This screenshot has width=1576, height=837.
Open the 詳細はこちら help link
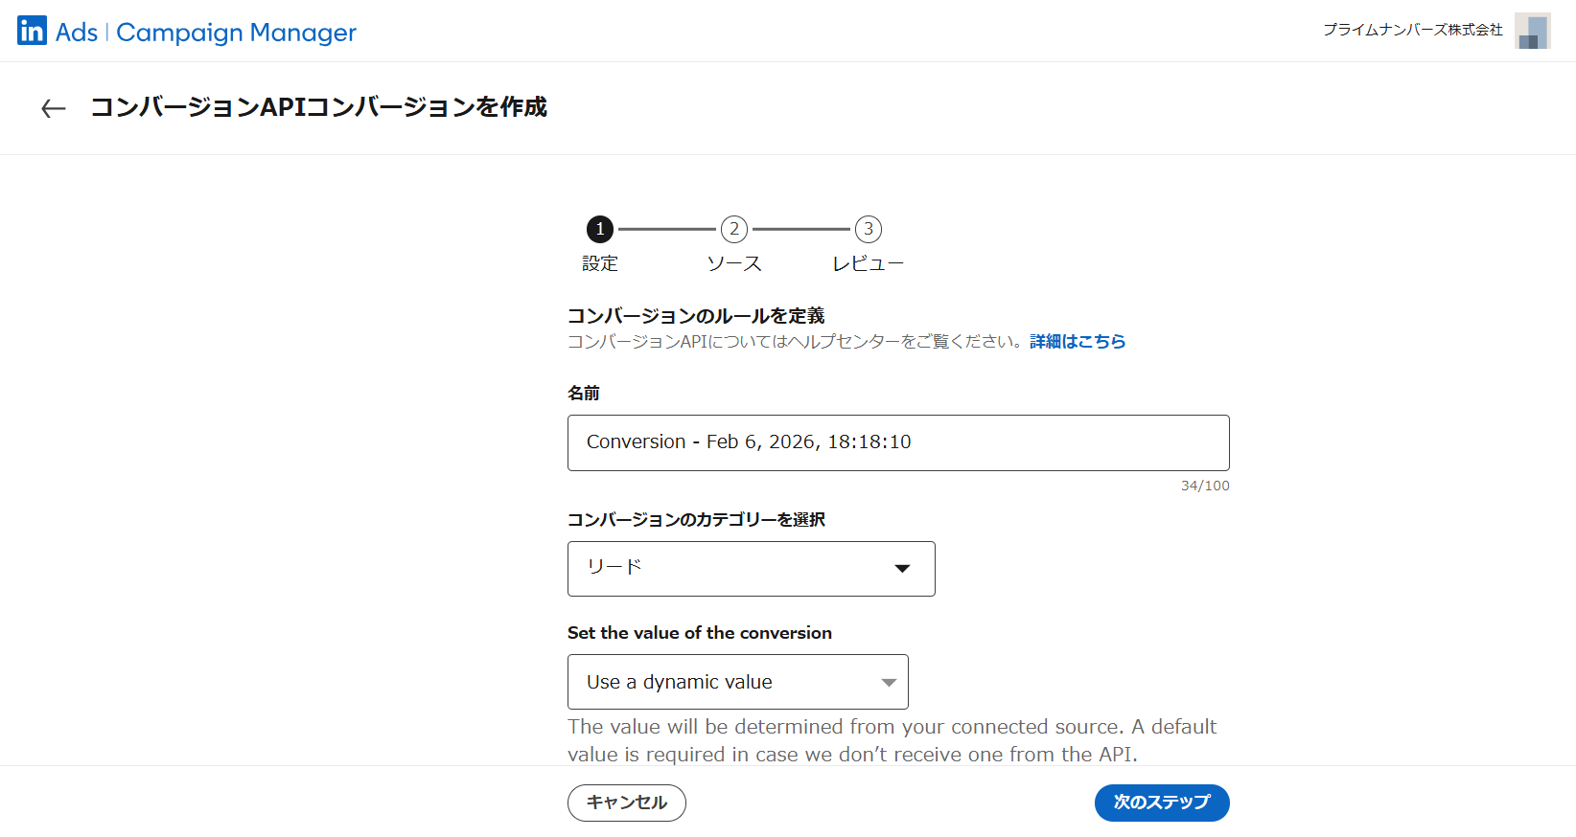[1078, 342]
